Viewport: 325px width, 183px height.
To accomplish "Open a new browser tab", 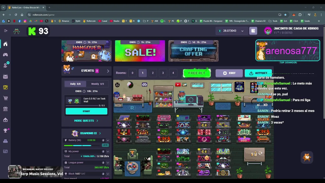I will click(49, 8).
